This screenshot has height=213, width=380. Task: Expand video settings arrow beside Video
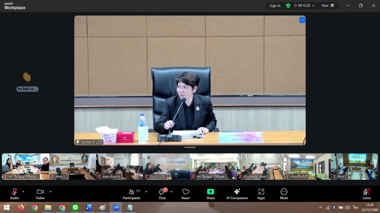coord(50,192)
